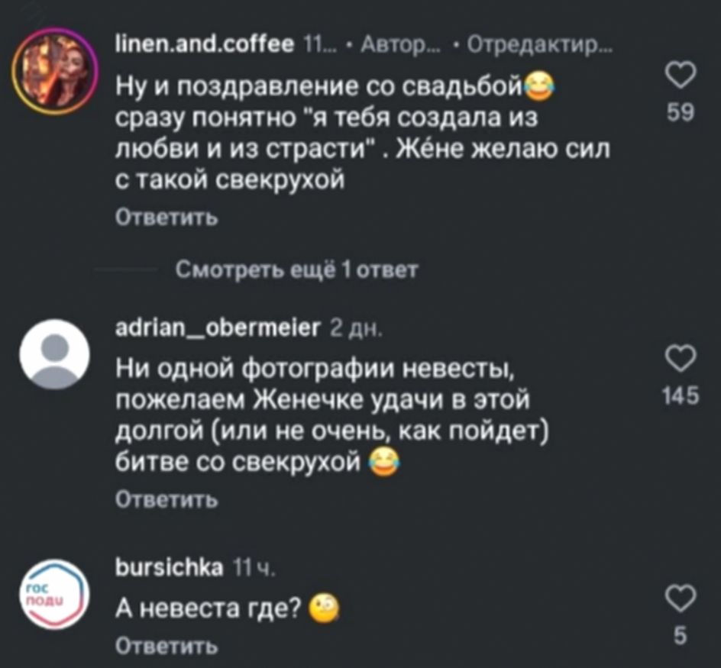Reply to adrian_obermeier via Ответить
The height and width of the screenshot is (668, 721).
(x=167, y=499)
